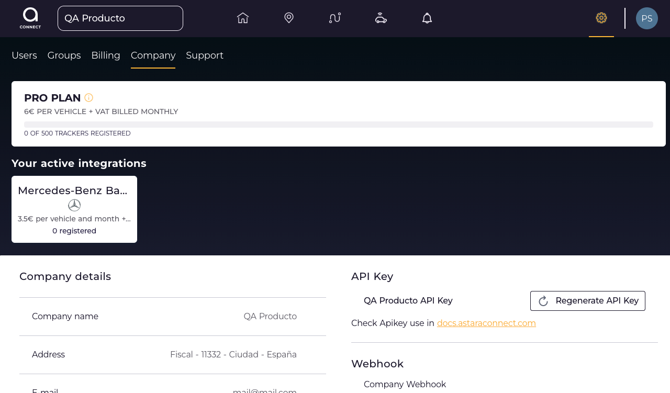
Task: Click the refresh icon in Regenerate button
Action: pyautogui.click(x=543, y=301)
